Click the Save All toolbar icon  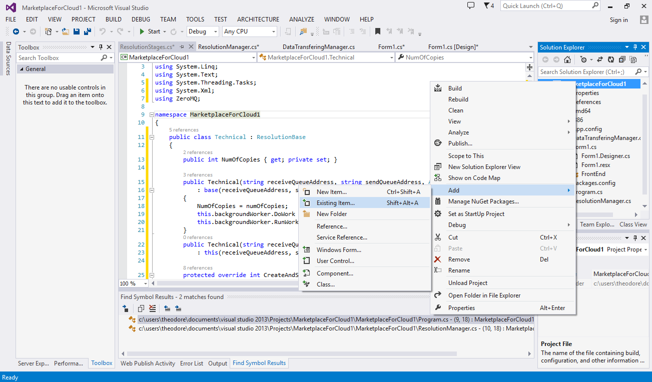(x=88, y=31)
